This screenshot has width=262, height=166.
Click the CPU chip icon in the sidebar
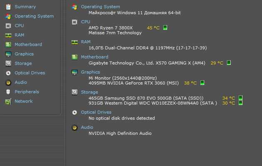tap(8, 26)
